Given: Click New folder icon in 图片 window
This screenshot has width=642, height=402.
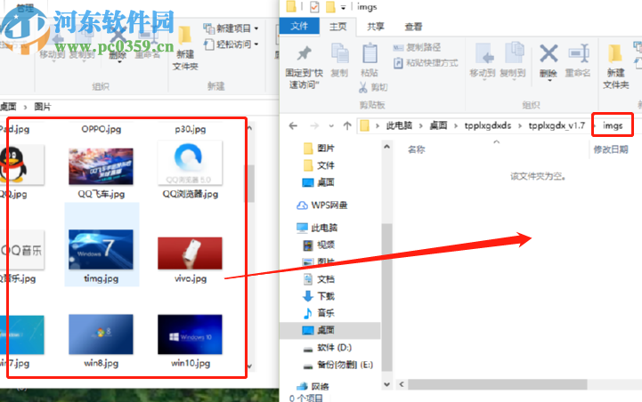Looking at the screenshot, I should pos(184,36).
